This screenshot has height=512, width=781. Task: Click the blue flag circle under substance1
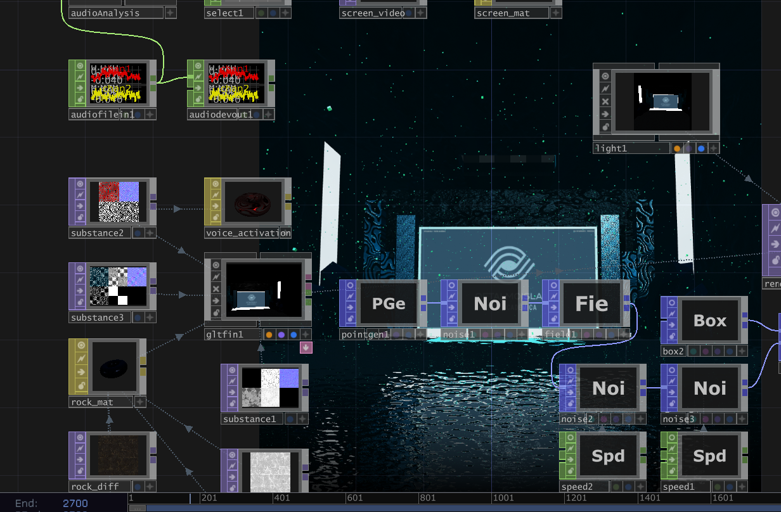pyautogui.click(x=290, y=419)
